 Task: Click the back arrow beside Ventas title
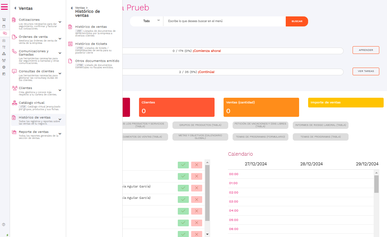15,8
